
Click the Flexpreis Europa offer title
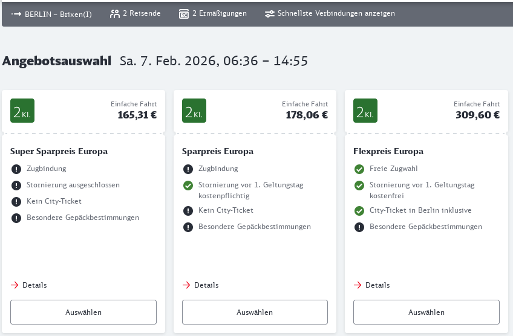(x=388, y=151)
